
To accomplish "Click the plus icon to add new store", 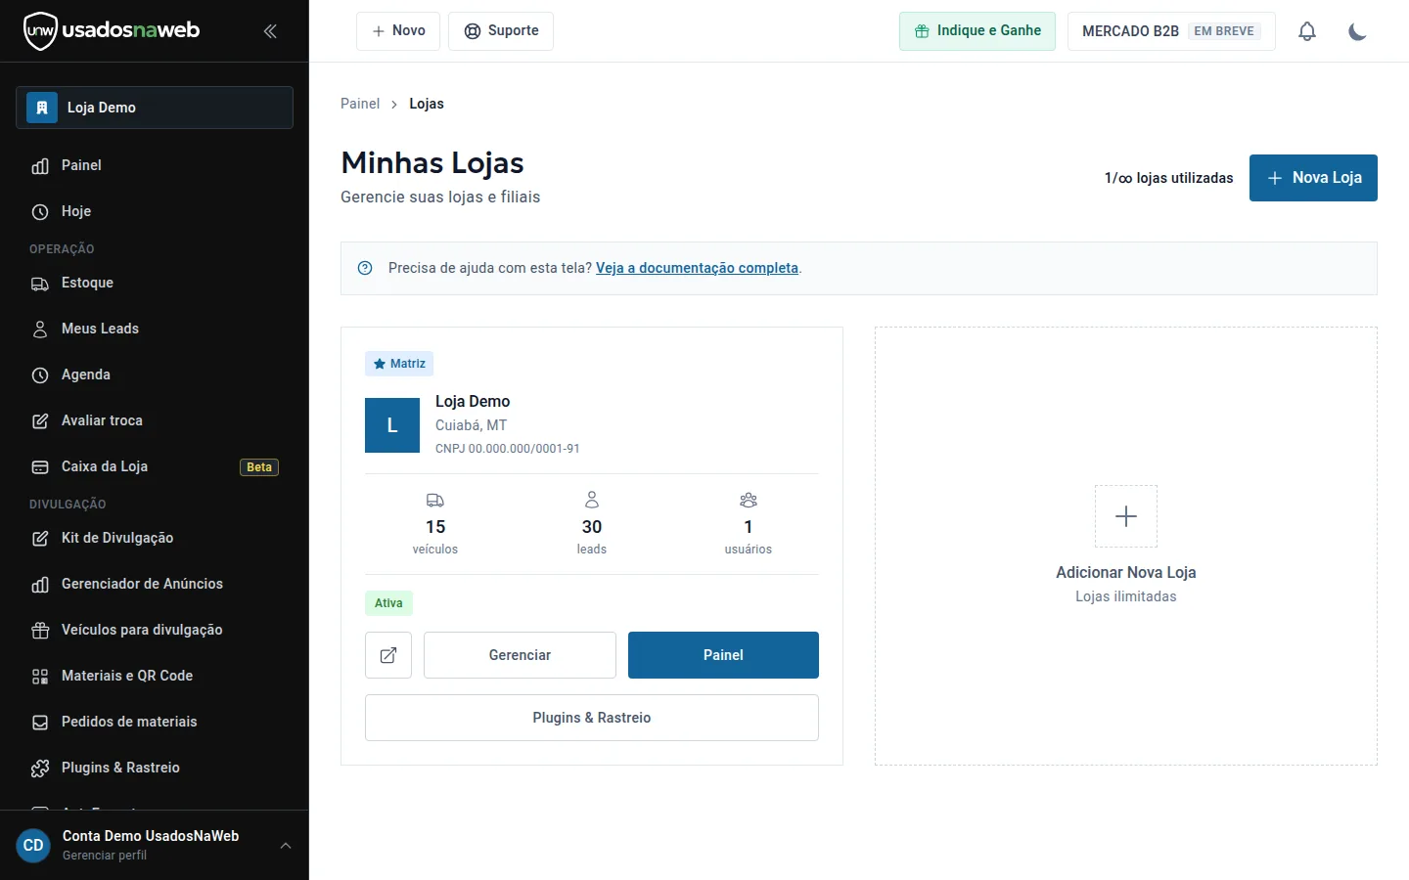I will click(1126, 516).
